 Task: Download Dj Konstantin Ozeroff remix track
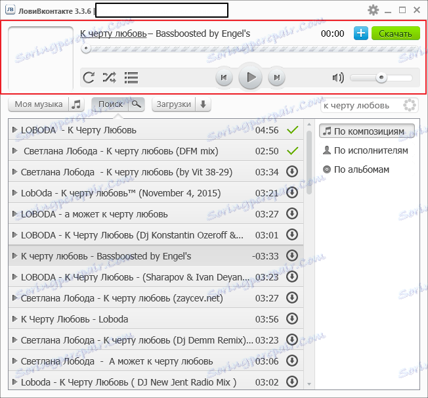(x=292, y=235)
